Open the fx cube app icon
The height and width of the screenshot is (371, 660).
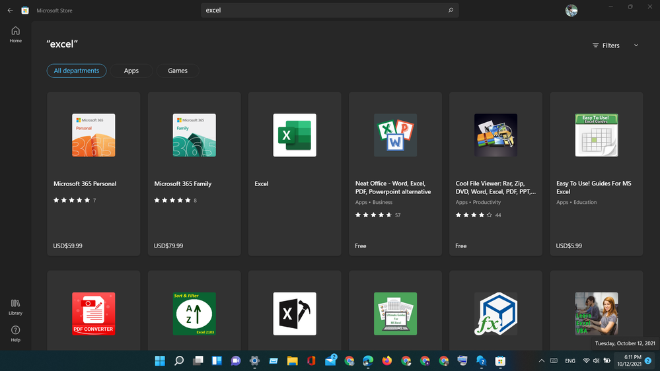click(496, 314)
